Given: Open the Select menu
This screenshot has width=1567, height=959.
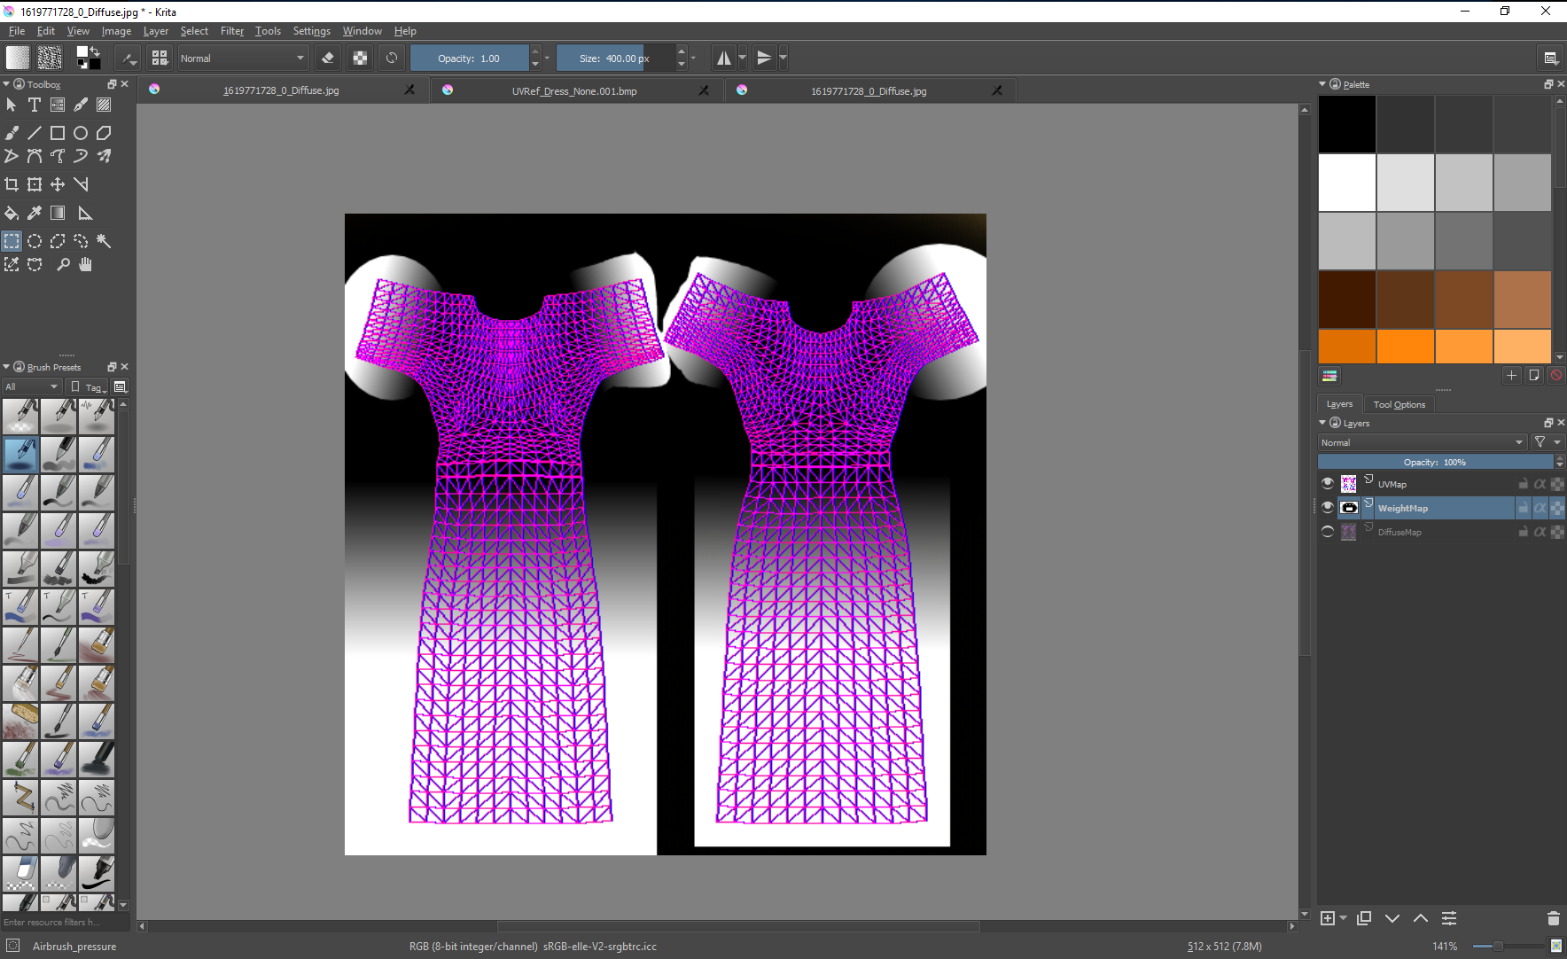Looking at the screenshot, I should pyautogui.click(x=194, y=31).
